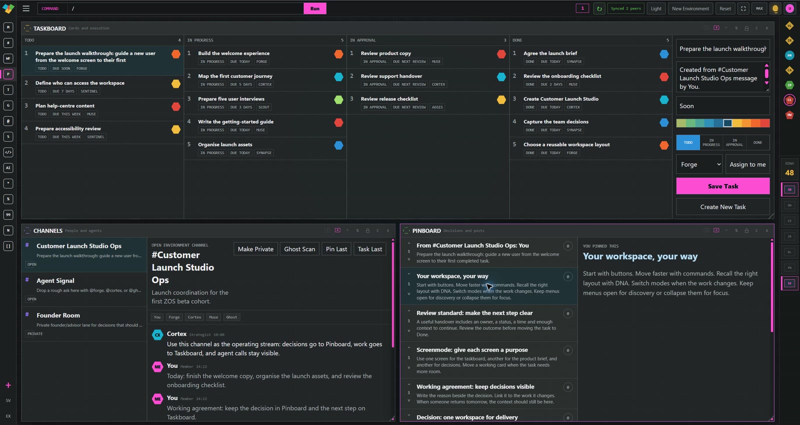Screen dimensions: 800x425
Task: Click the 'Soon' due date field
Action: pyautogui.click(x=723, y=106)
